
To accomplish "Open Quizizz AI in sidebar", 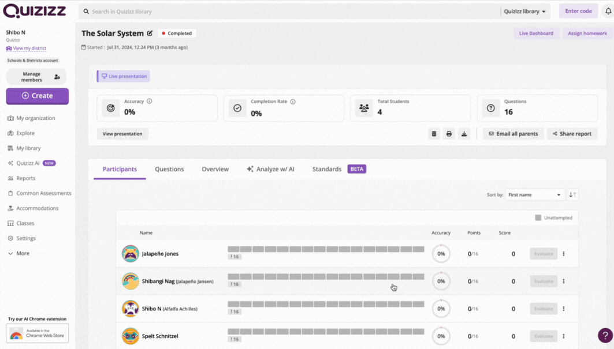I will coord(31,163).
